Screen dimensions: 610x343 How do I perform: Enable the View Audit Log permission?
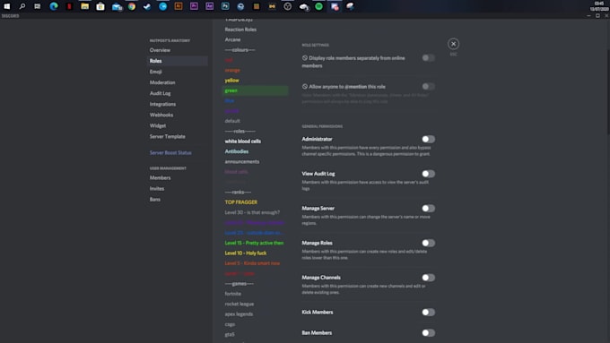coord(428,174)
